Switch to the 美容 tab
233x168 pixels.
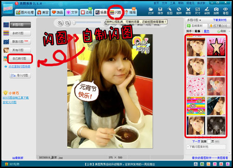click(43, 12)
